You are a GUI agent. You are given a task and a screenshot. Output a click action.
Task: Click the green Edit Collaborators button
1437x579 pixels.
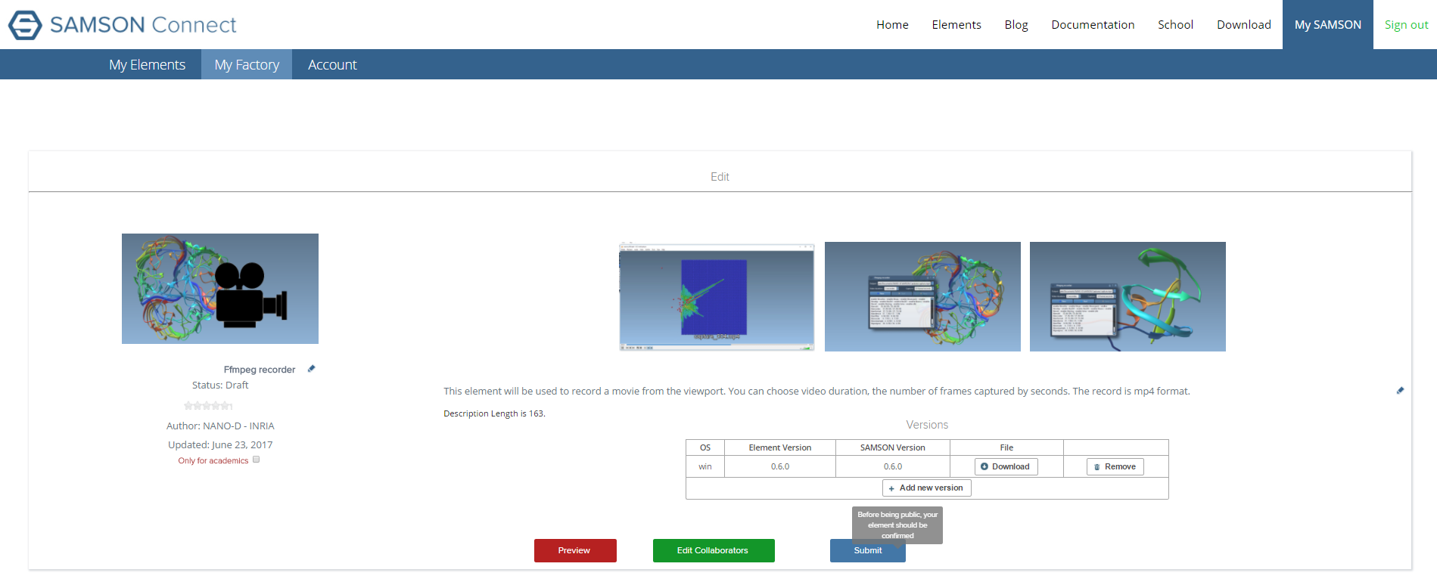(x=713, y=550)
